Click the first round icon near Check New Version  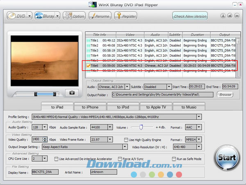tap(223, 16)
